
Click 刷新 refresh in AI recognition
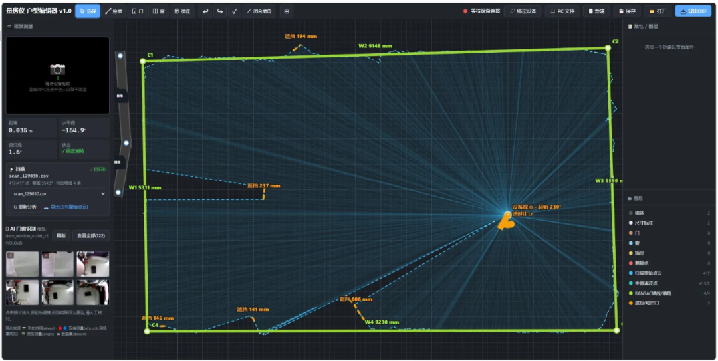pos(61,235)
